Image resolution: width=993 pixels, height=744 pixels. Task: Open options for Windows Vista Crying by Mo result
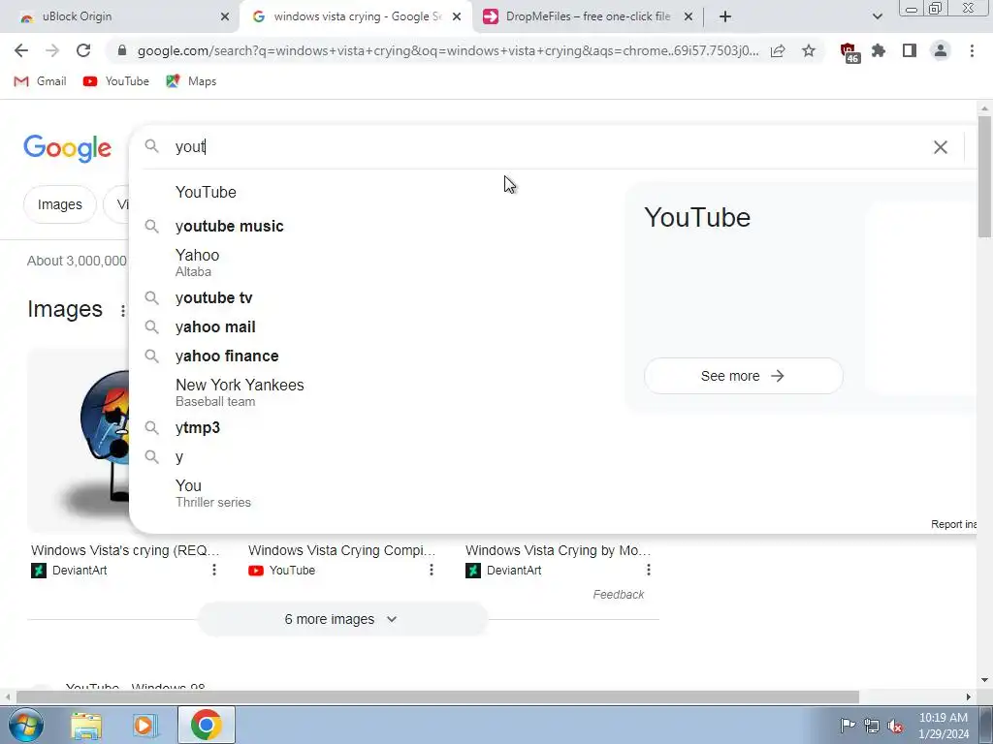click(649, 570)
